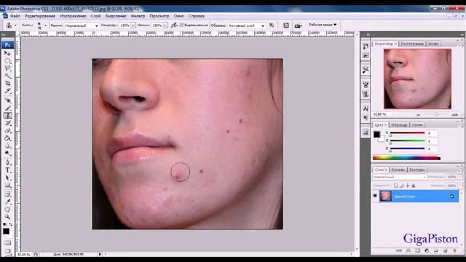Viewport: 466px width, 262px height.
Task: Click the foreground color in toolbox
Action: [6, 231]
